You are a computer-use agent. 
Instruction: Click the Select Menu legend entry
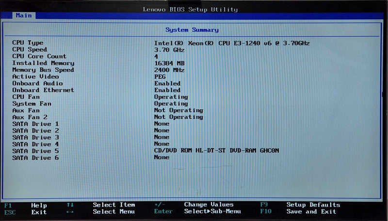114,211
